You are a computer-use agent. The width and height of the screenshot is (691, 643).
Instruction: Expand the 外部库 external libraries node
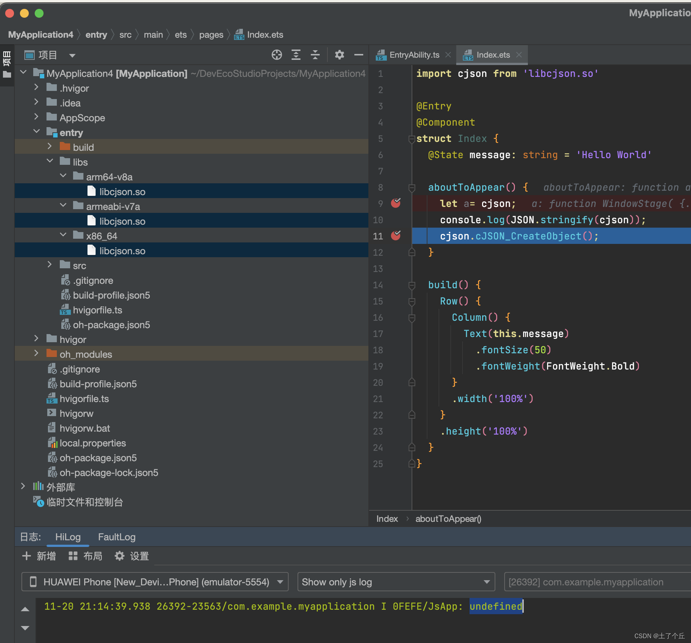[23, 486]
